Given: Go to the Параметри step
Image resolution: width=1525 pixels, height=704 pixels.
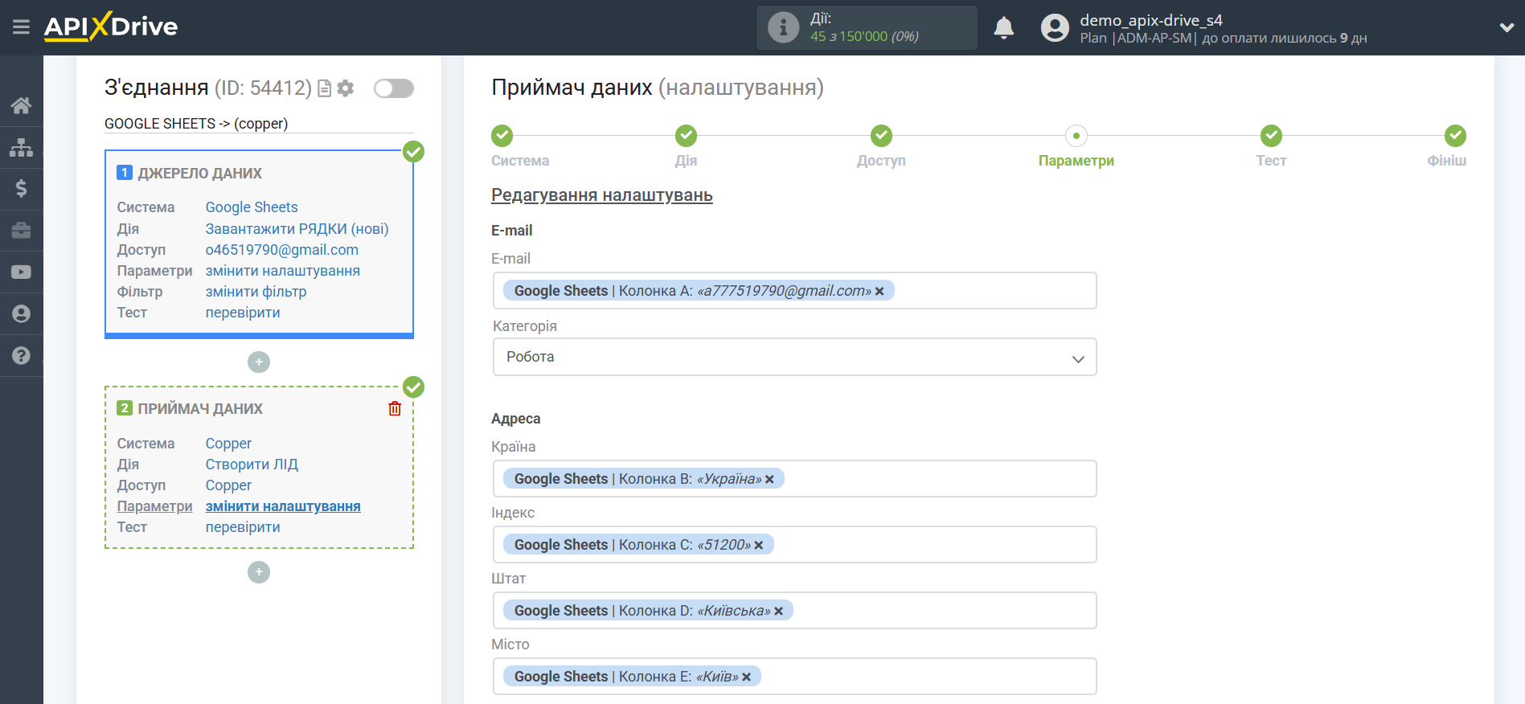Looking at the screenshot, I should [x=1076, y=136].
